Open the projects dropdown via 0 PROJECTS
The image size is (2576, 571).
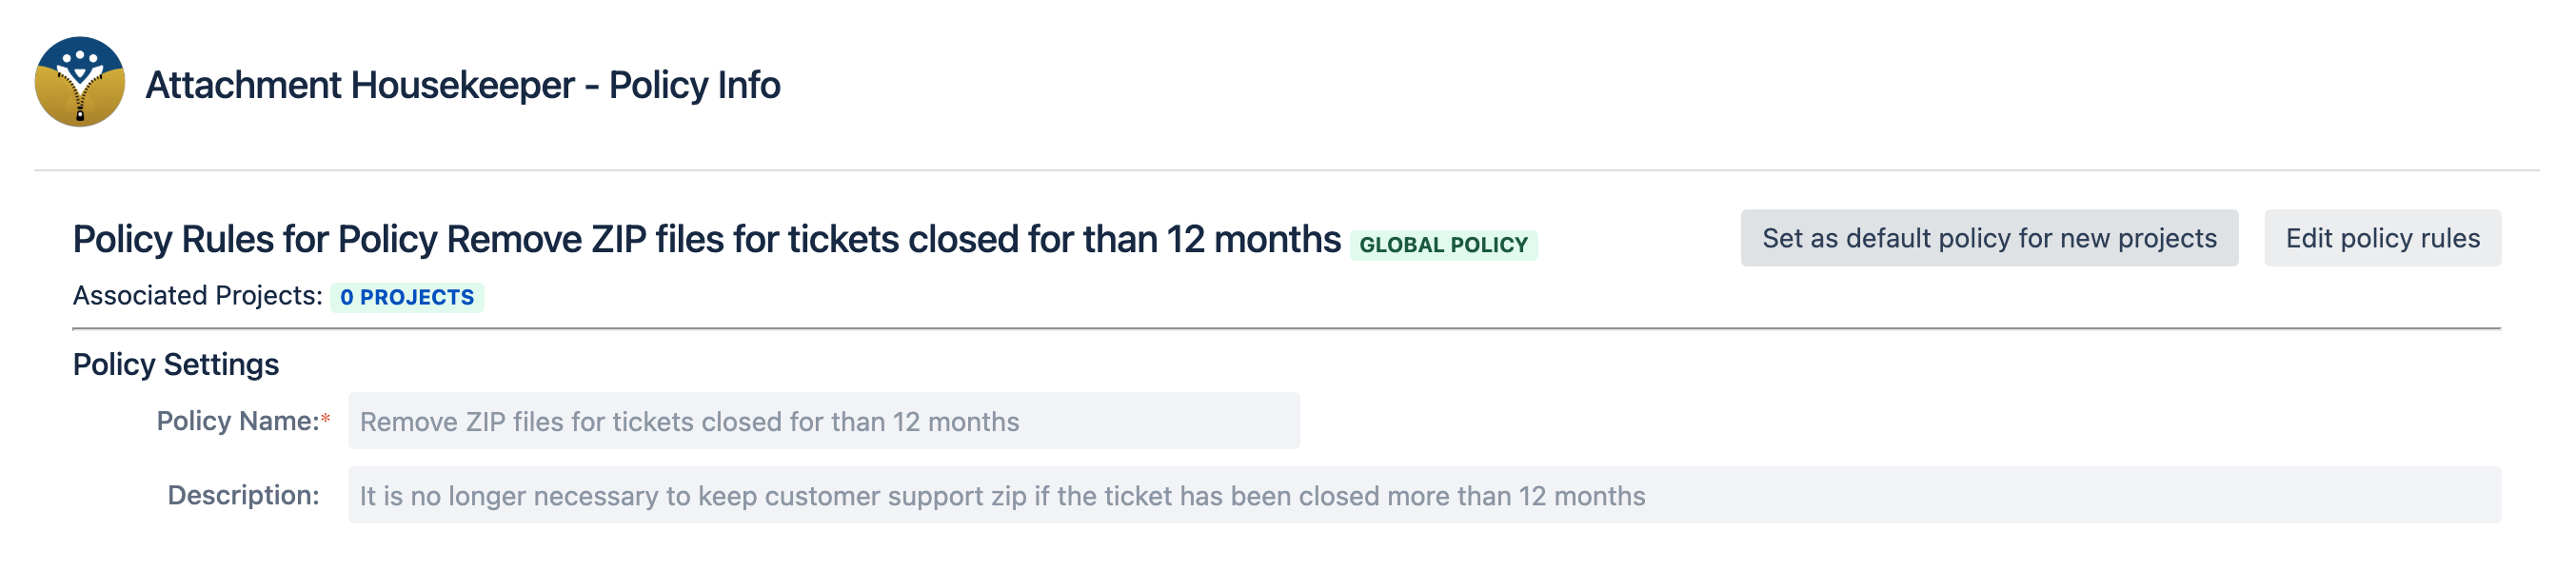pos(409,296)
